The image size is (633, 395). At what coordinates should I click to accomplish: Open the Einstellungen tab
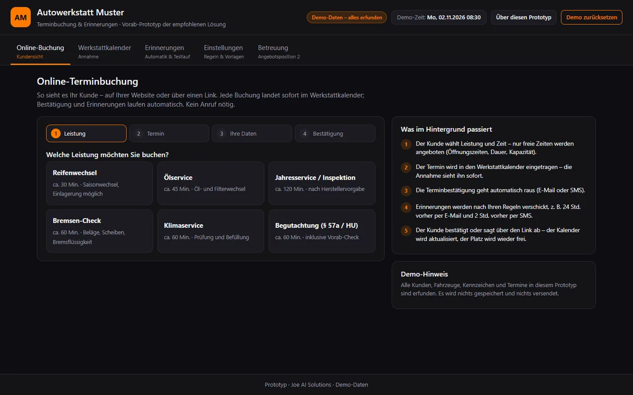[x=224, y=51]
